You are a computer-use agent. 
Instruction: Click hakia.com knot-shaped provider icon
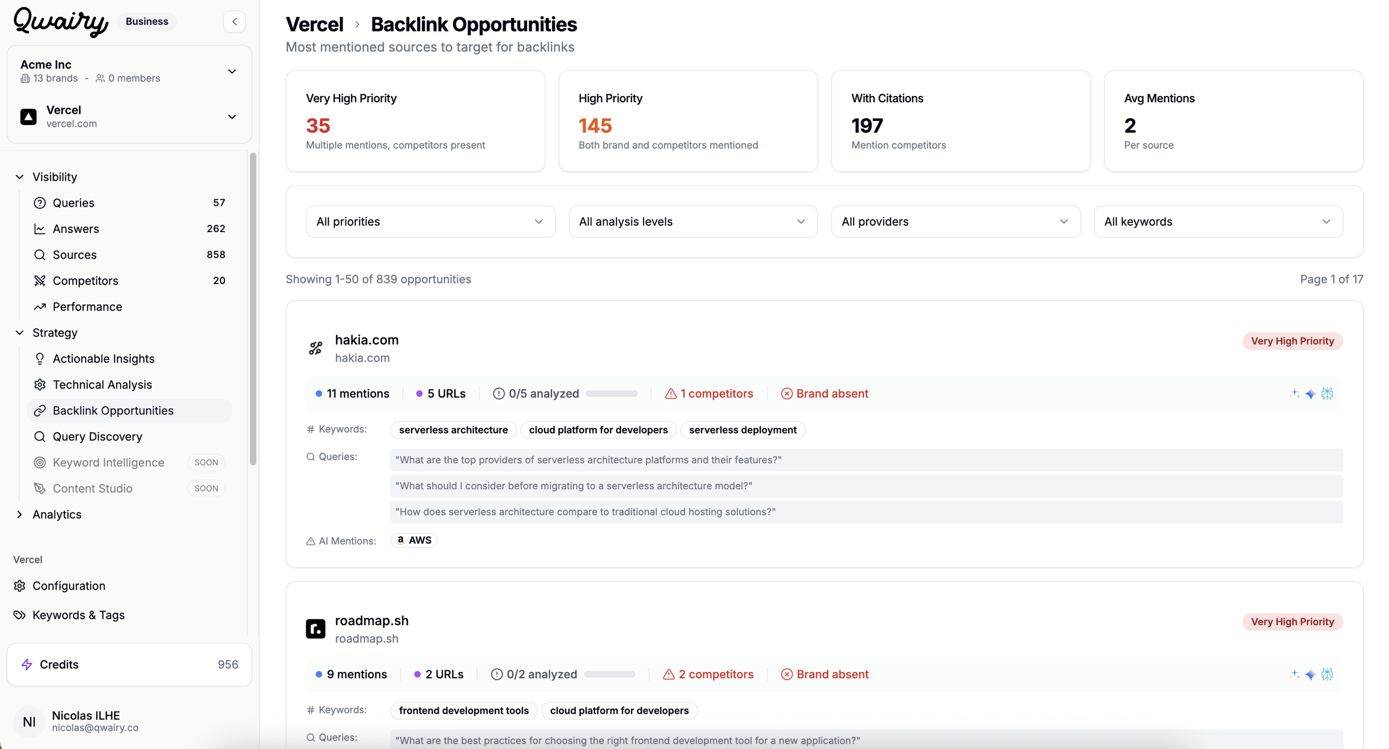(1327, 394)
